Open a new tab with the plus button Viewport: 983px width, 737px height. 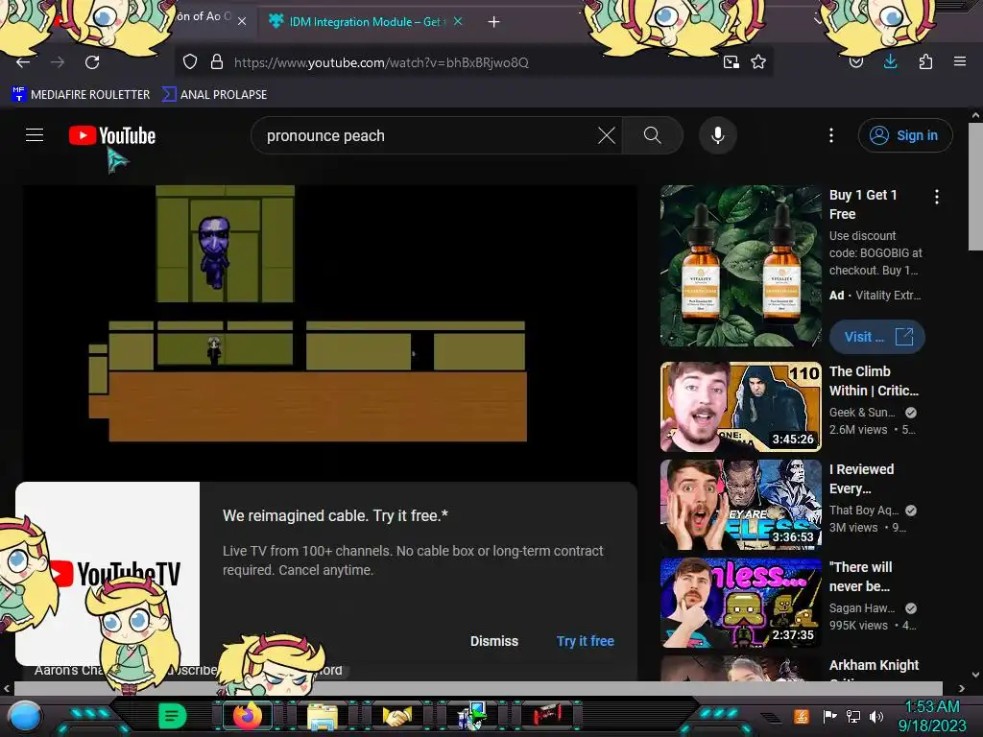pos(494,22)
